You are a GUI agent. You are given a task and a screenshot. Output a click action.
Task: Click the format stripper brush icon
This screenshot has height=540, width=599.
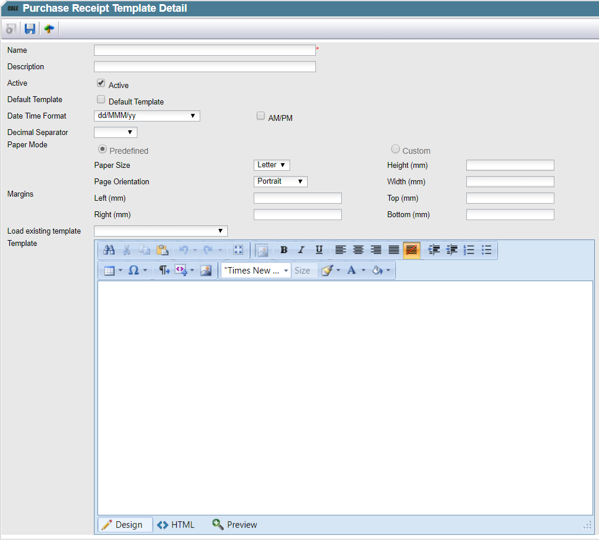[x=328, y=271]
